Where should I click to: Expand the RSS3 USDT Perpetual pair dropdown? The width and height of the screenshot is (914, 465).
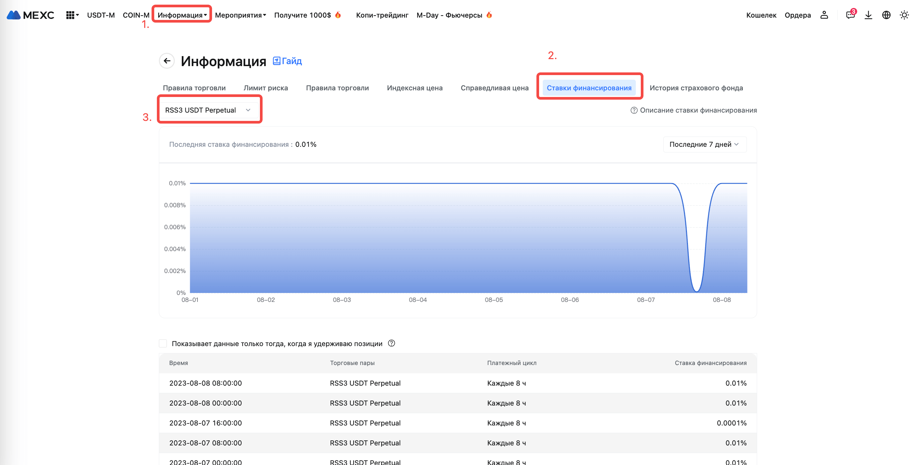pos(208,110)
